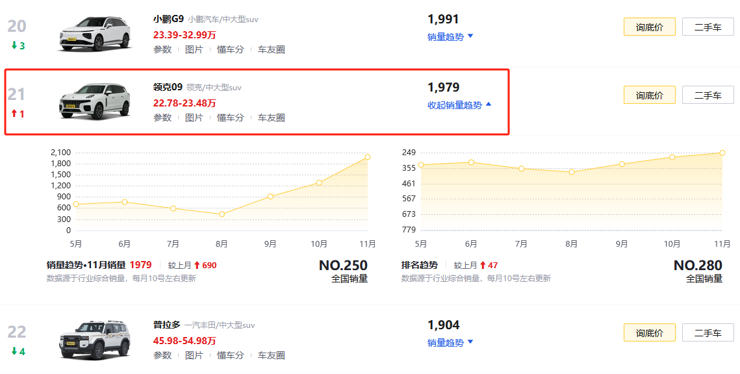Open the 领克09 model name
Image resolution: width=740 pixels, height=374 pixels.
pyautogui.click(x=168, y=87)
